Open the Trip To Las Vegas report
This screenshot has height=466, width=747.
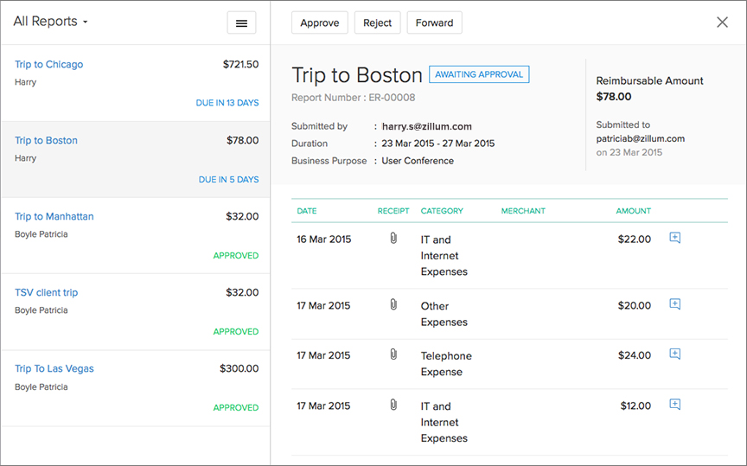coord(54,369)
